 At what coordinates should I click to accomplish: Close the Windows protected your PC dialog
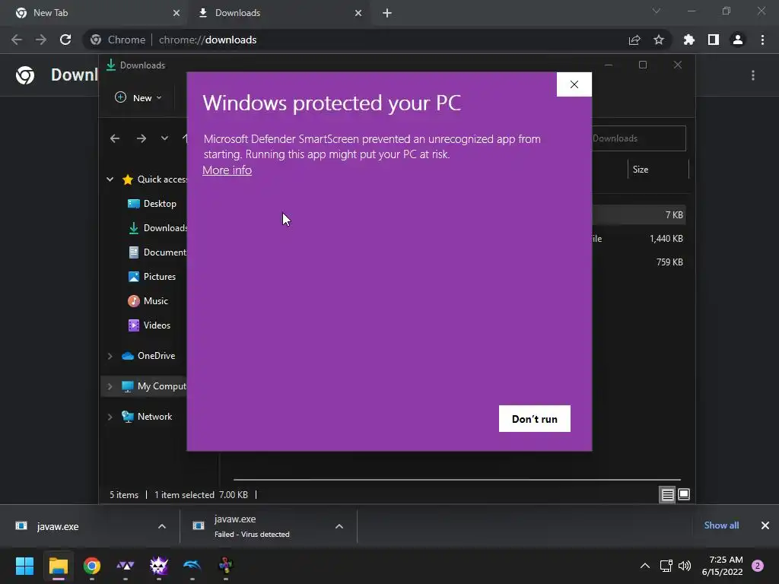tap(574, 84)
